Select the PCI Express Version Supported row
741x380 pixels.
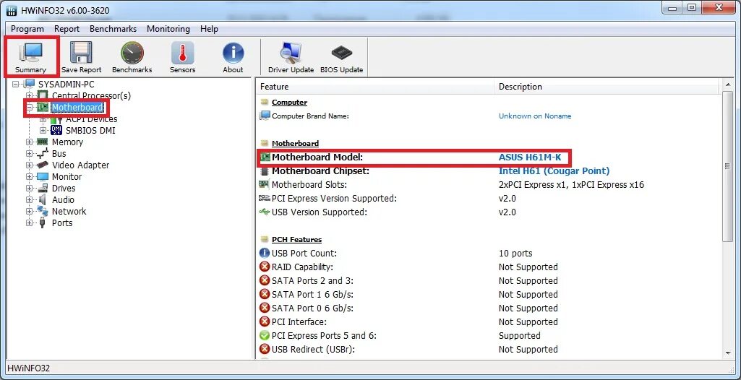[489, 198]
